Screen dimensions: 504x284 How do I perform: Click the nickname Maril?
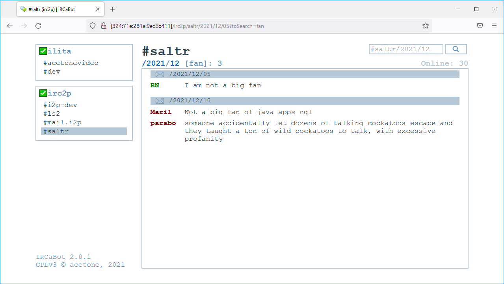coord(161,112)
